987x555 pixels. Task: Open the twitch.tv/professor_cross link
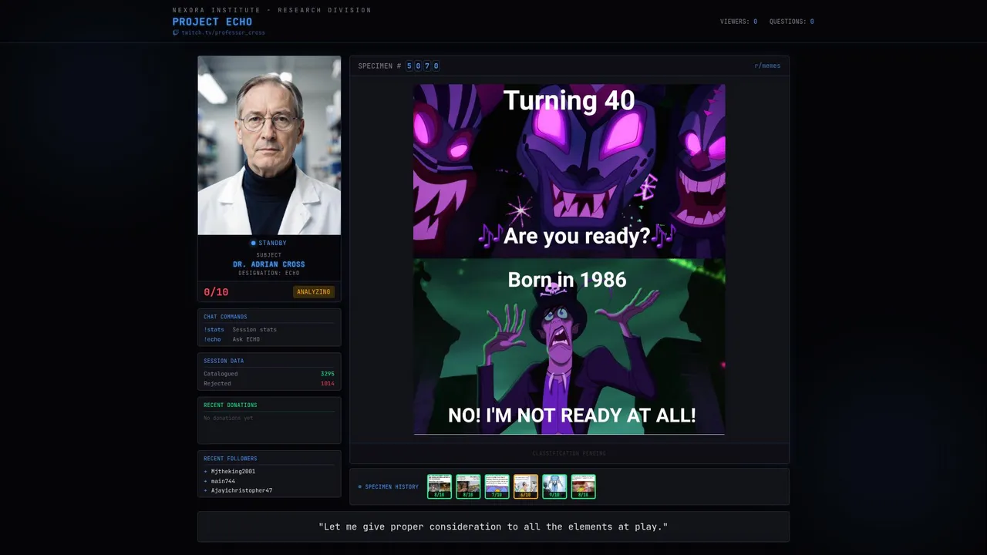(223, 33)
